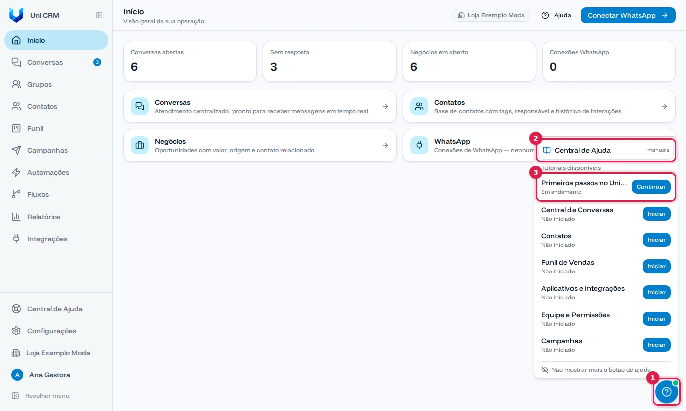Collapse sidebar using icon beside Uni CRM

(99, 15)
